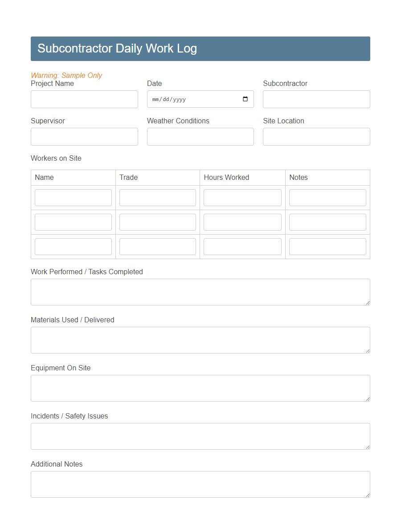Click the Materials Used / Delivered text area
This screenshot has width=401, height=528.
(x=200, y=340)
